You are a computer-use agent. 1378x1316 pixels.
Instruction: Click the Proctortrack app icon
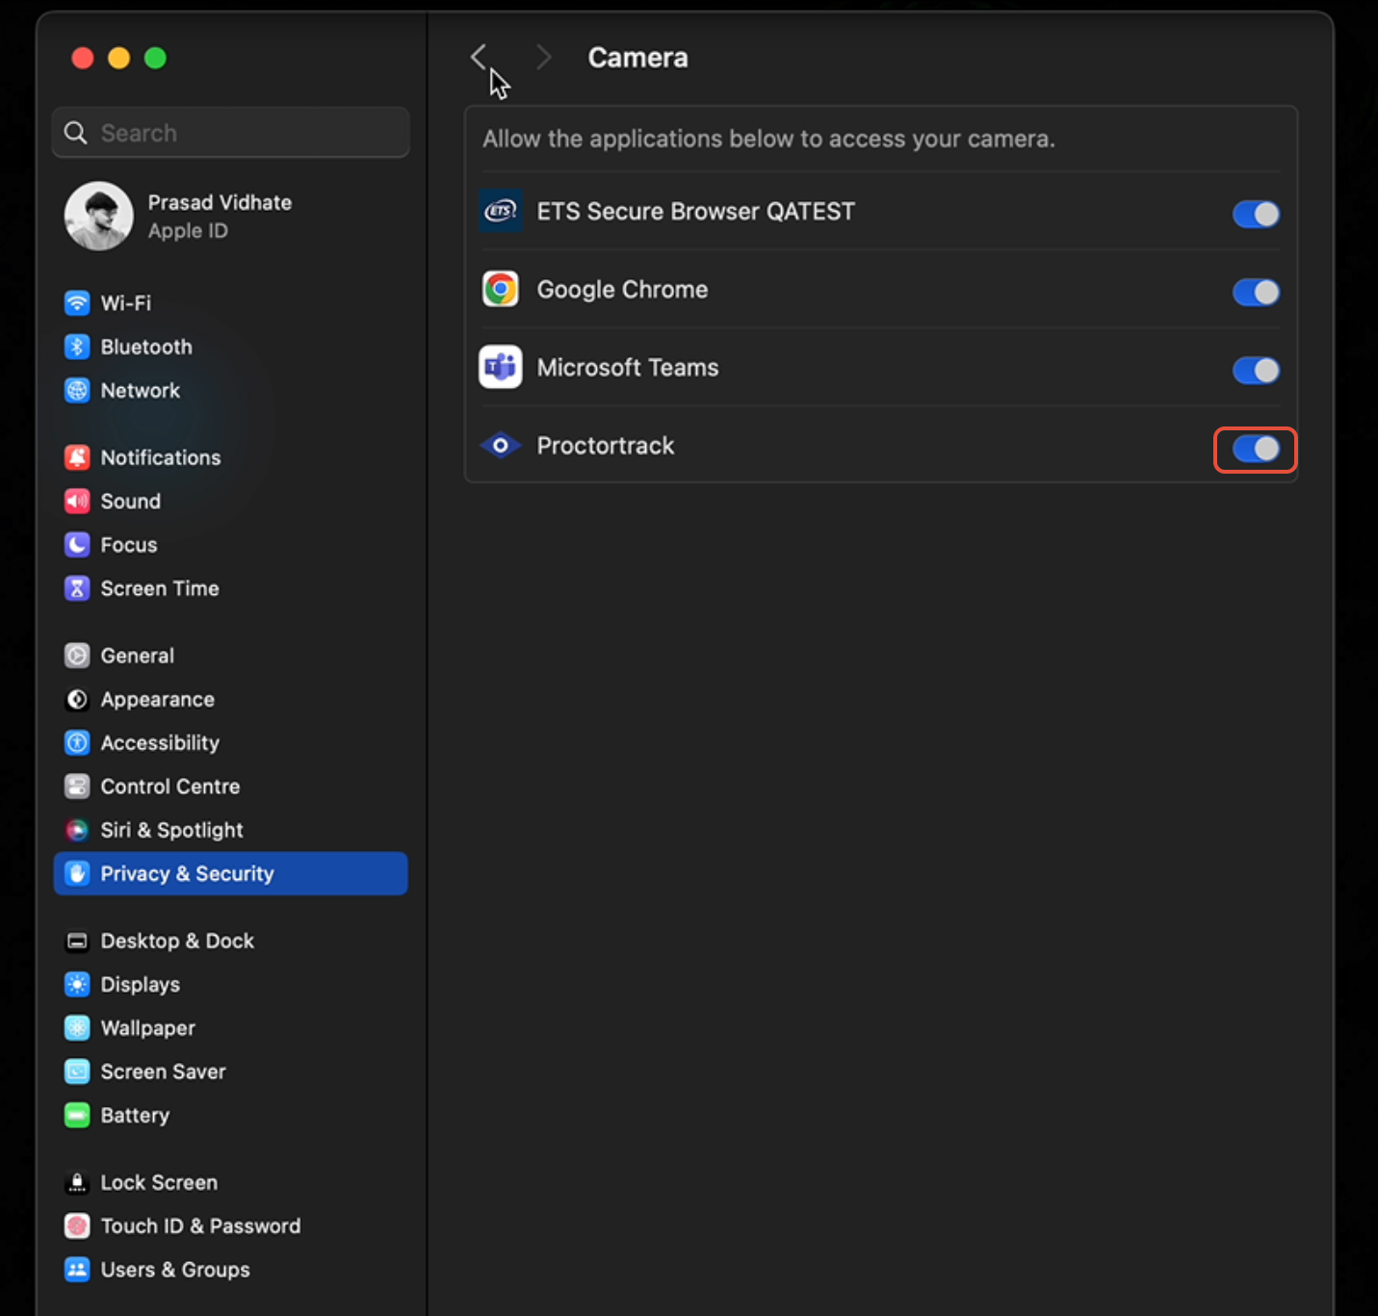[x=501, y=445]
